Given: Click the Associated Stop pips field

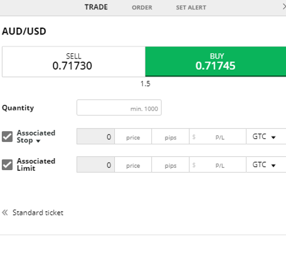Looking at the screenshot, I should point(171,136).
